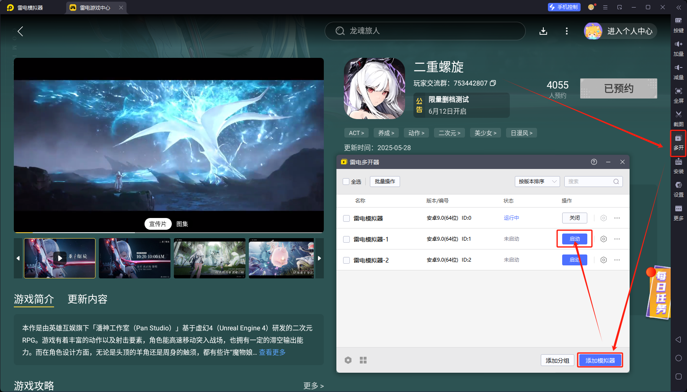Follow the 查看更多 link

pos(272,352)
